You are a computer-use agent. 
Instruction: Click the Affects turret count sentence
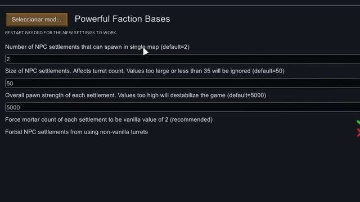coord(99,71)
